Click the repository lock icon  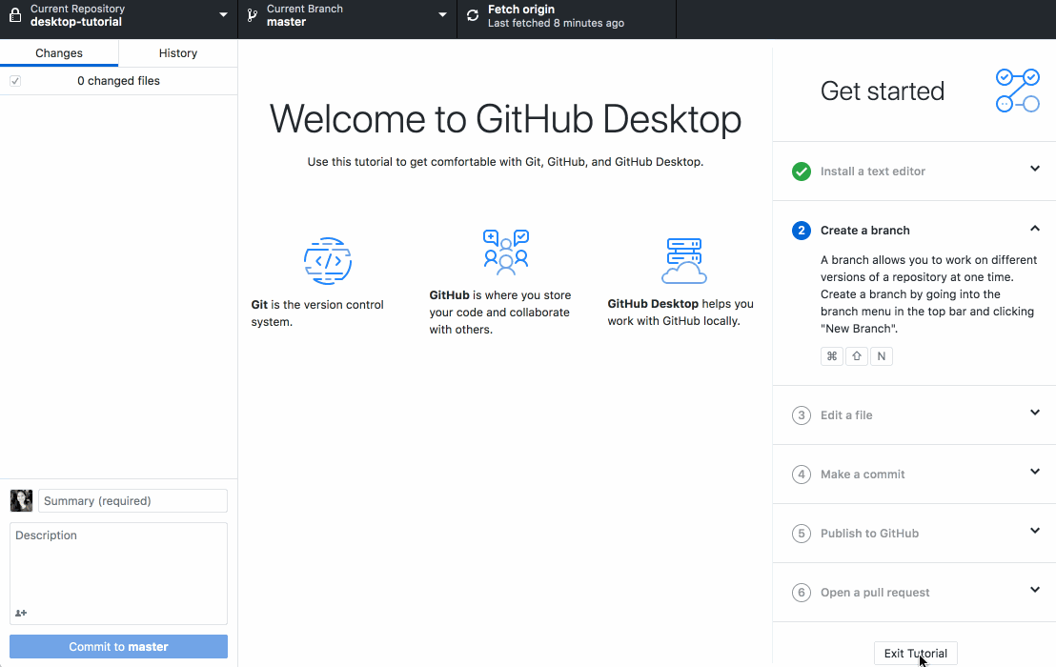13,14
